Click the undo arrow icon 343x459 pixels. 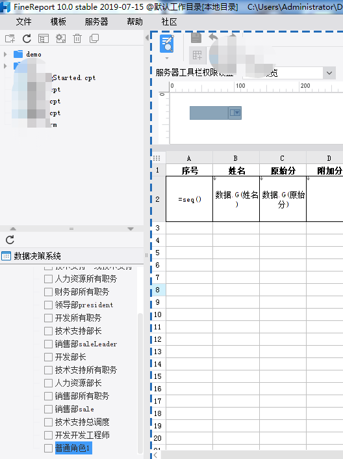click(x=214, y=37)
